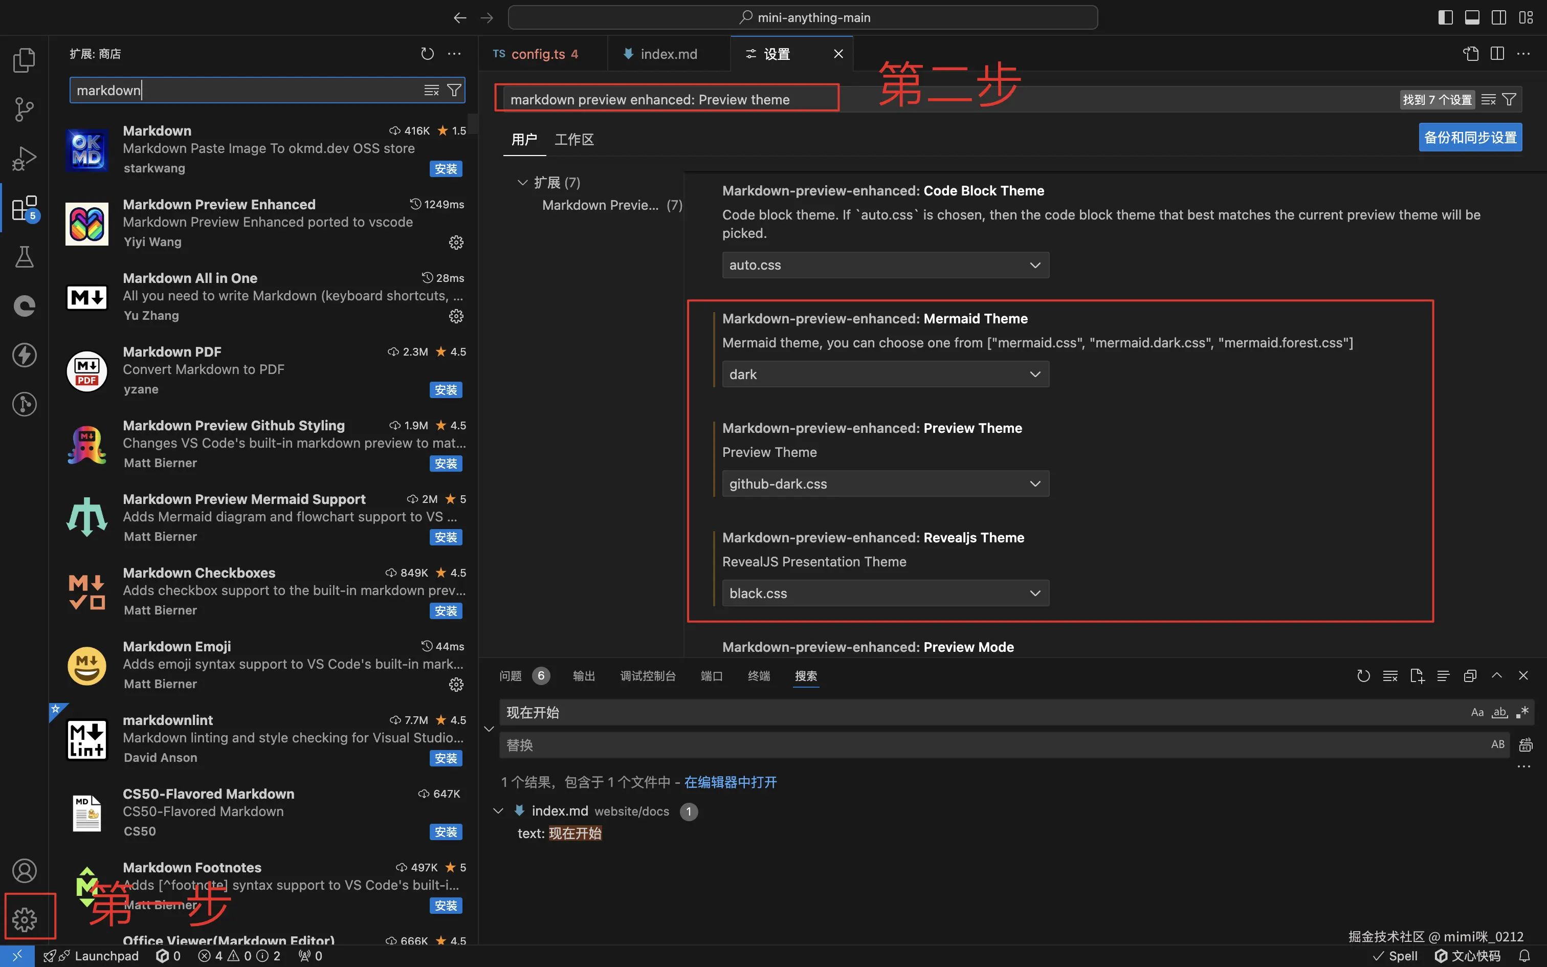Toggle the primary side bar layout button

[1445, 17]
